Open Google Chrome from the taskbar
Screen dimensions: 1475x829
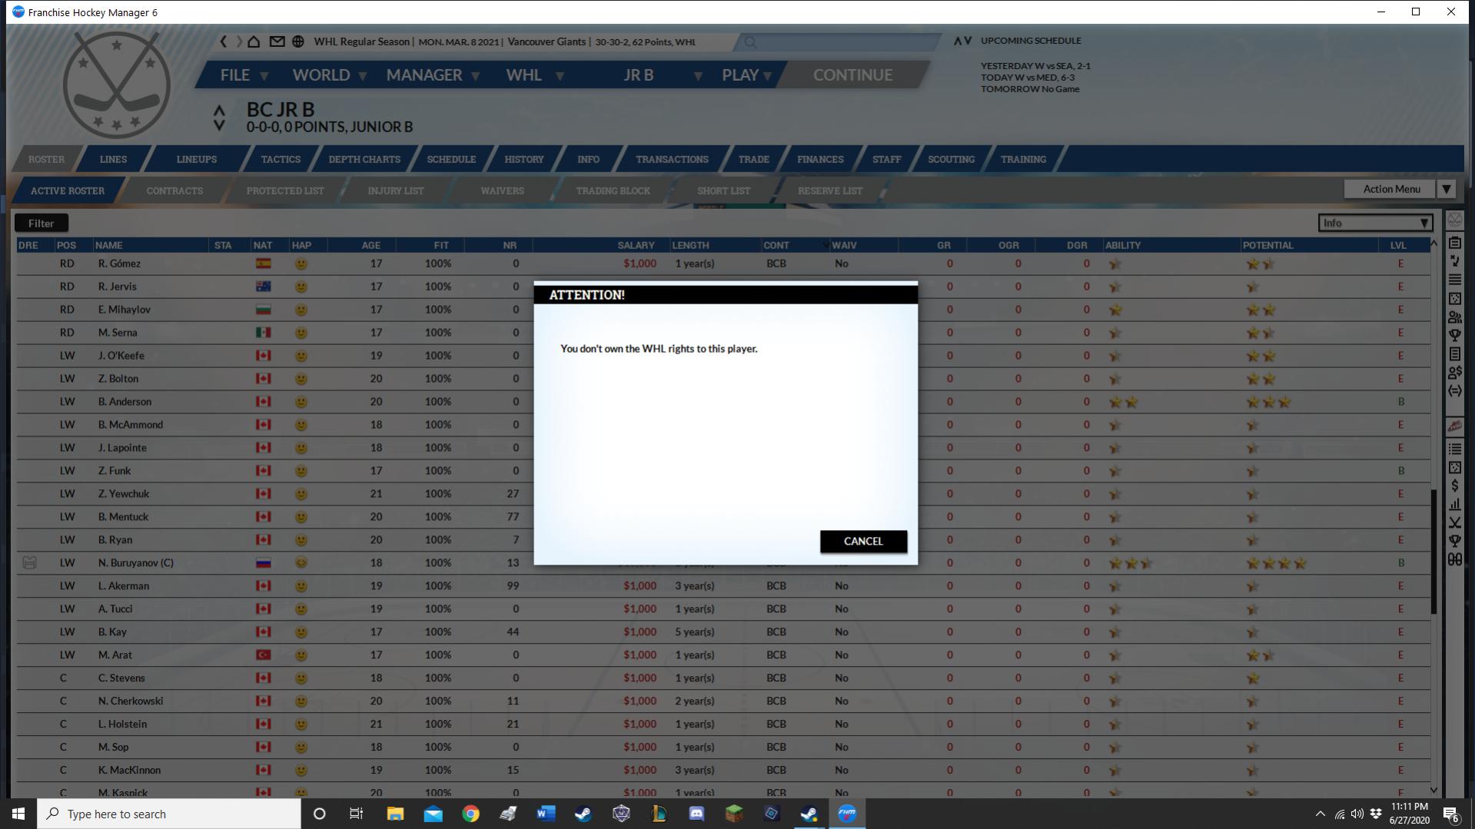pos(470,814)
